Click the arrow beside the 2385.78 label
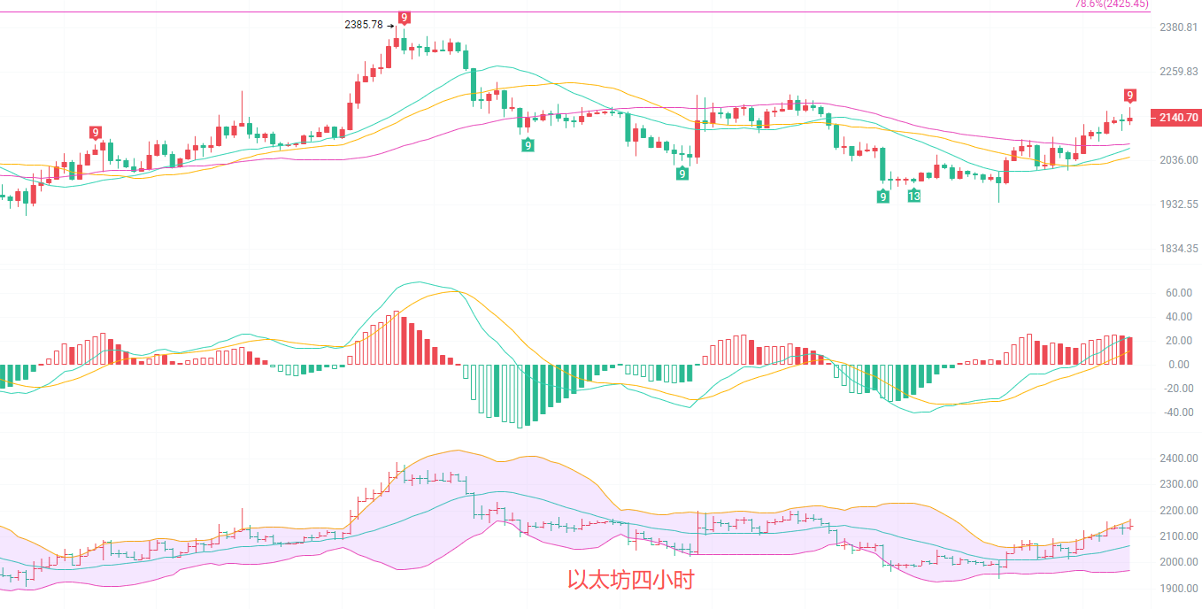 [390, 26]
